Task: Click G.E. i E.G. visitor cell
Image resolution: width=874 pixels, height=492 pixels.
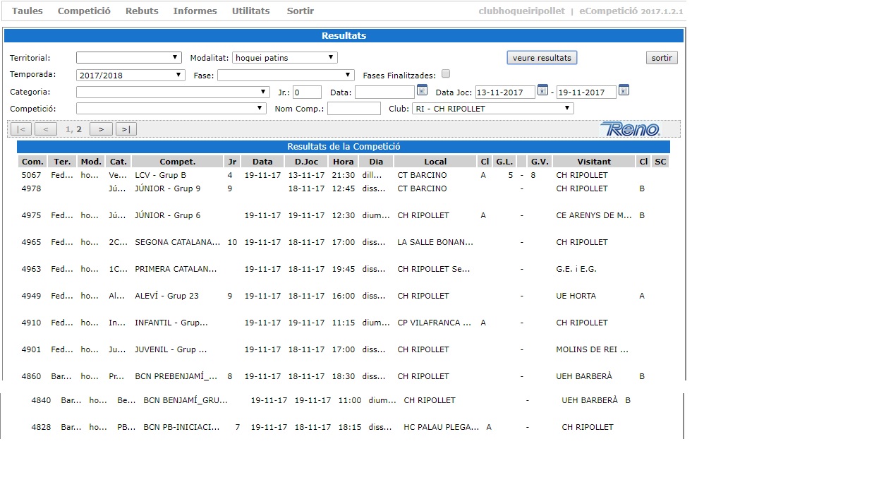Action: point(576,269)
